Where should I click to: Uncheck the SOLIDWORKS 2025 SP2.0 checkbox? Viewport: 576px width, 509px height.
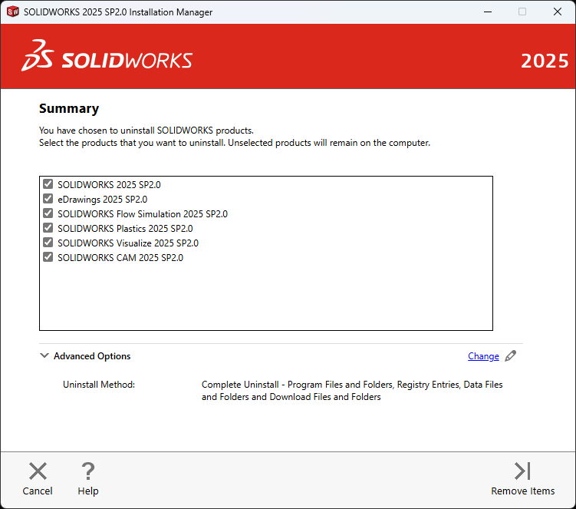click(48, 184)
